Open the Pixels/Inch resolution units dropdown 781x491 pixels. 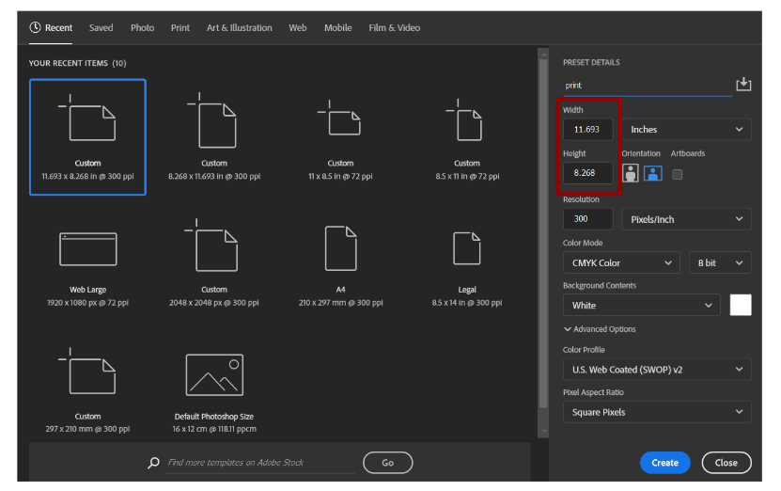[686, 219]
